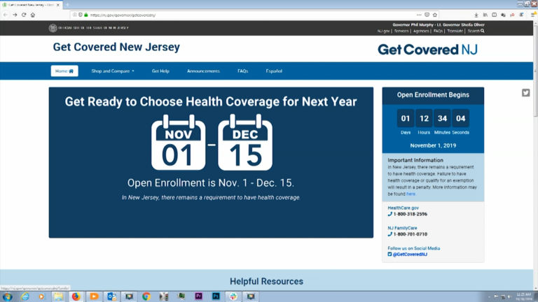Click the 'November 1, 2019' date text

[433, 145]
